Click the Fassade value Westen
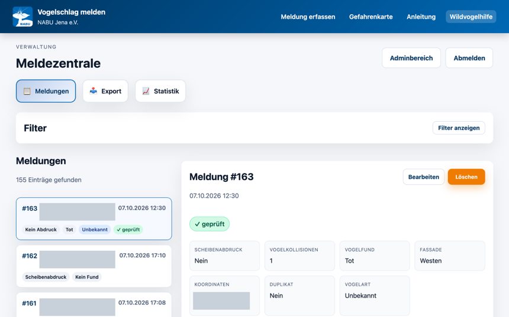This screenshot has width=509, height=317. (x=430, y=261)
